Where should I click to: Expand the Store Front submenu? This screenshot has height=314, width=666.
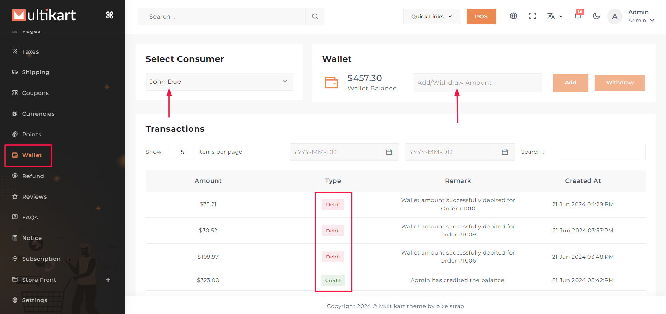(108, 280)
